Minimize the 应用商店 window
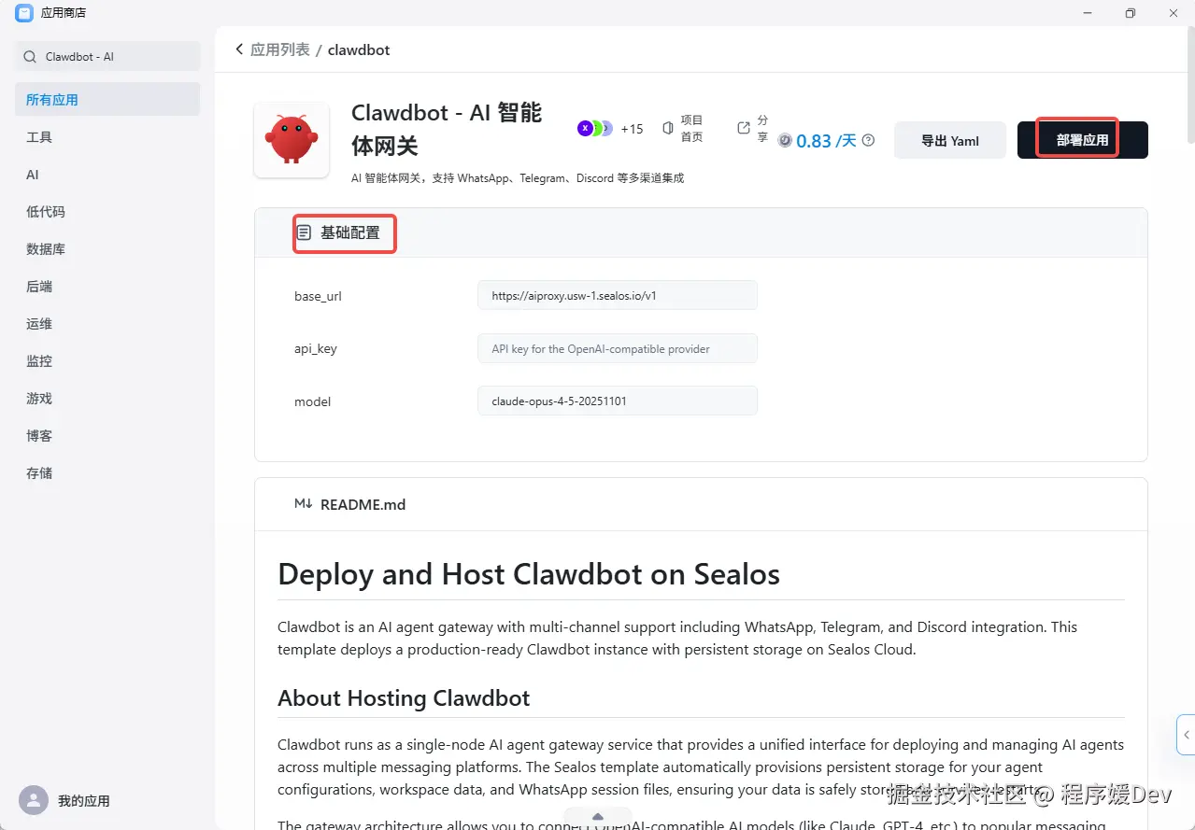The width and height of the screenshot is (1195, 830). (x=1087, y=13)
